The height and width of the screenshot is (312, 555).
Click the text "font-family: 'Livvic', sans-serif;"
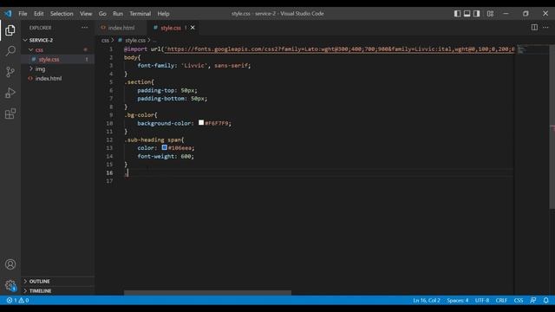coord(194,66)
